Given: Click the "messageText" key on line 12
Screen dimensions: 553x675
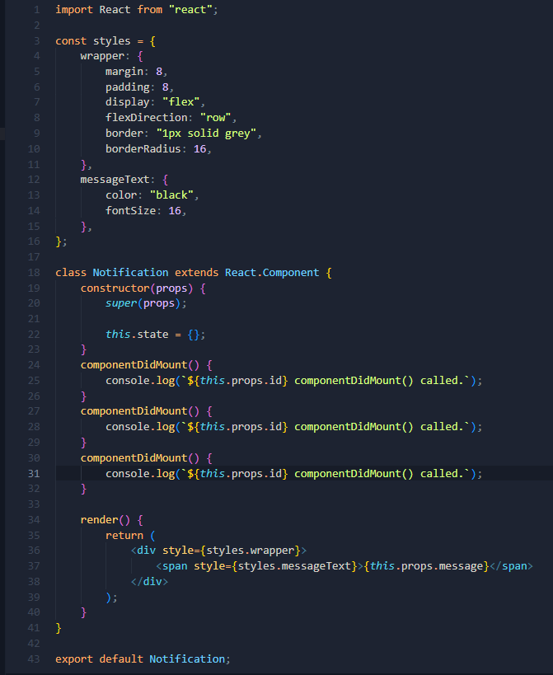Looking at the screenshot, I should point(115,180).
